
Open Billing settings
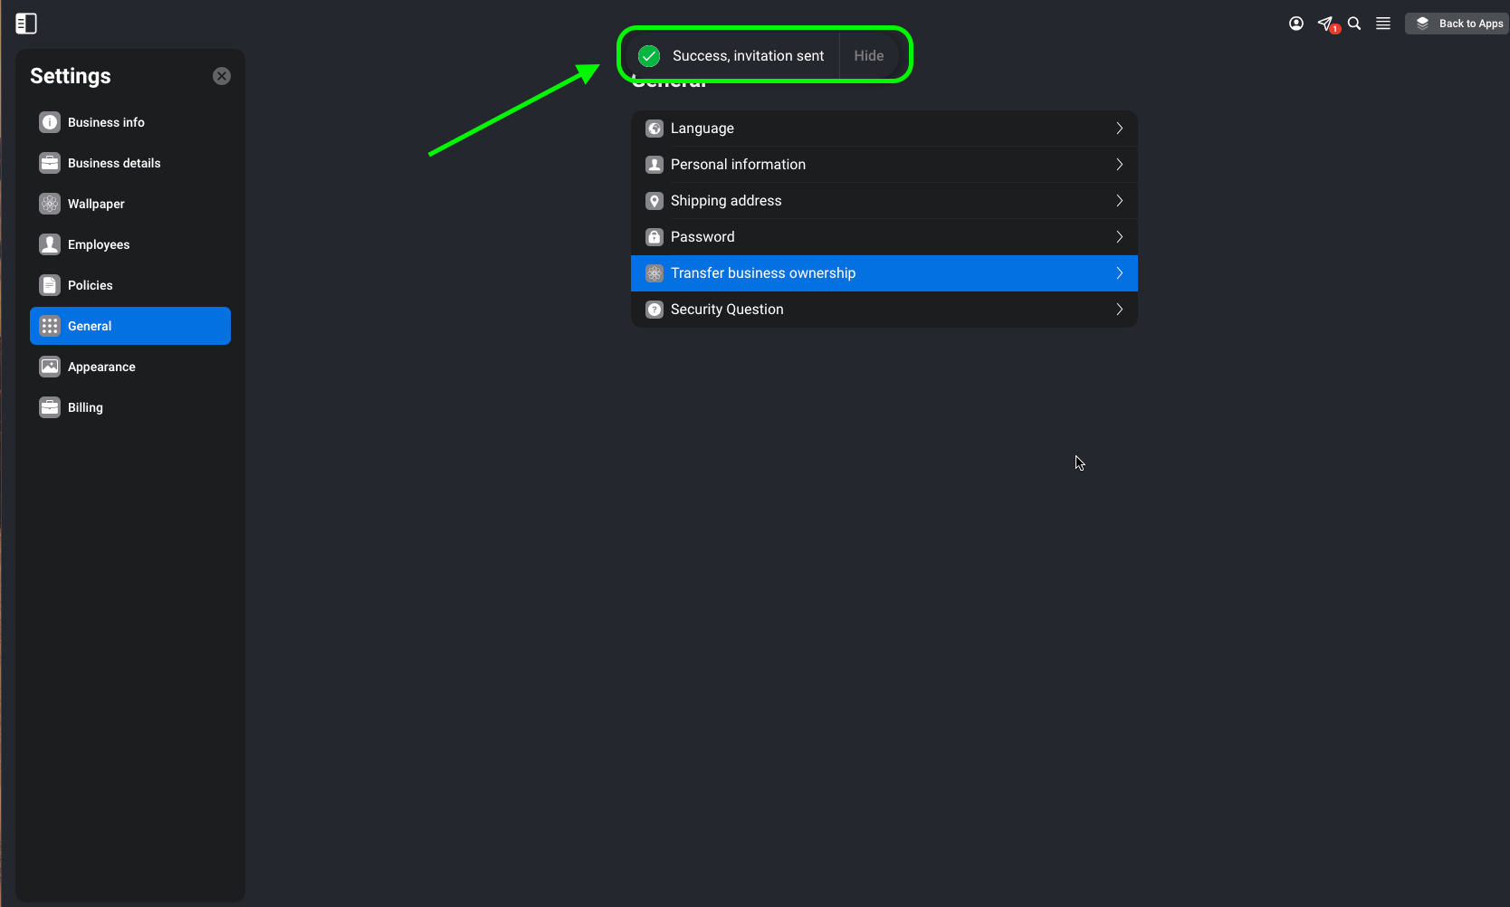click(130, 407)
